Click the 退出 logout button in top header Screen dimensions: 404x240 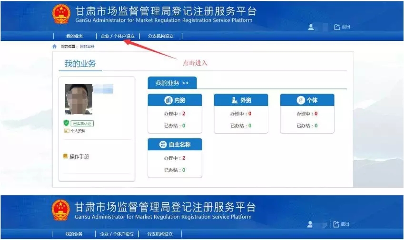342,27
